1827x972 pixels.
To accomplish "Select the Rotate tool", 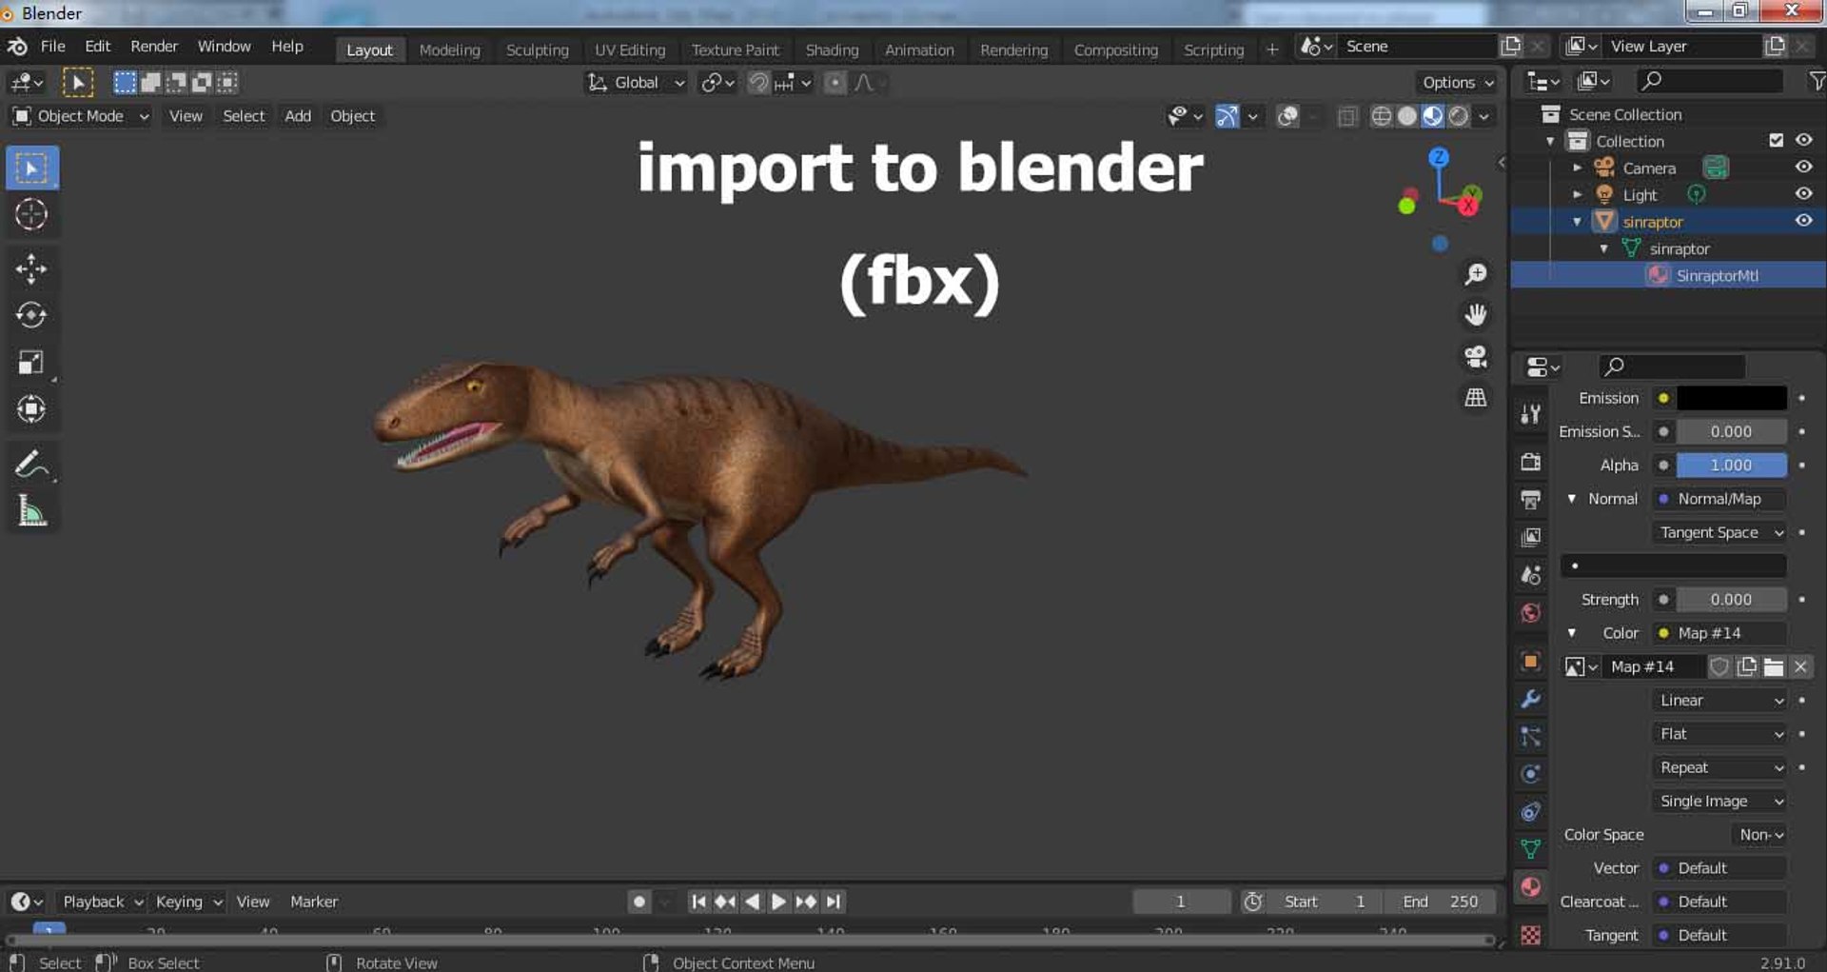I will pyautogui.click(x=31, y=315).
